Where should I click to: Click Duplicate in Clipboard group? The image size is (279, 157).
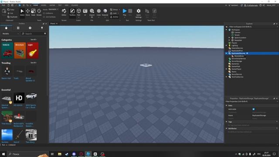[x=12, y=17]
